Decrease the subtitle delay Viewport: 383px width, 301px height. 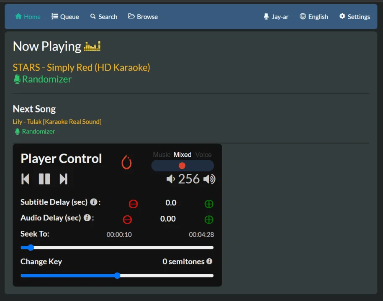(133, 204)
